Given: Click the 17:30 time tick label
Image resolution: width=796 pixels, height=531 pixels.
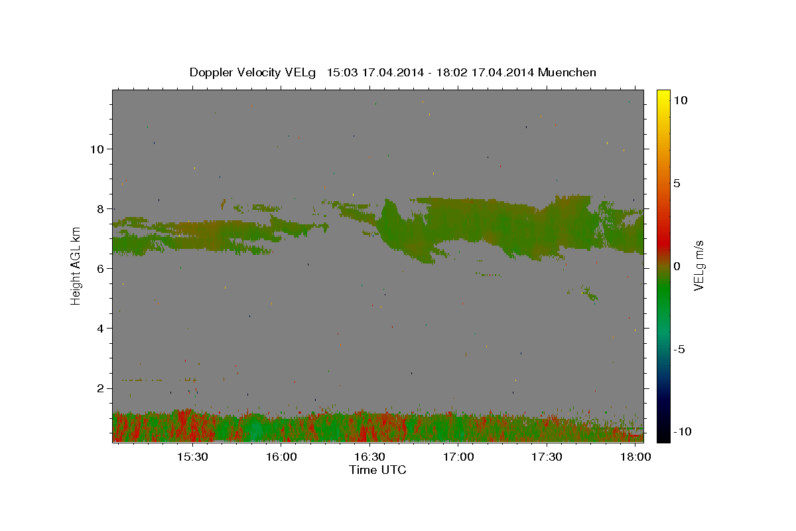Looking at the screenshot, I should [x=547, y=457].
